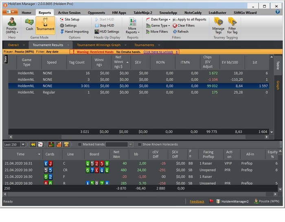Open the NoteCaddy tab
285x222 pixels.
[193, 13]
